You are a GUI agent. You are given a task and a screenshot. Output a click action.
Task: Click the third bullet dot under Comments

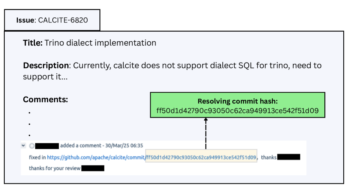click(x=29, y=136)
